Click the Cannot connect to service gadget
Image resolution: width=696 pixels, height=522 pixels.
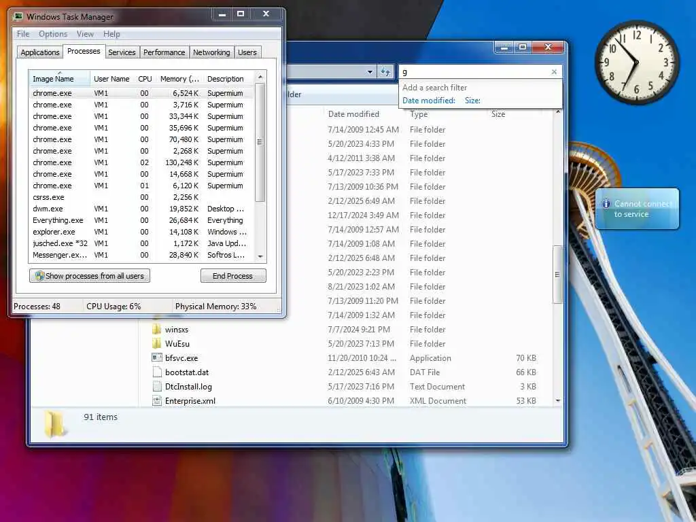click(x=637, y=209)
